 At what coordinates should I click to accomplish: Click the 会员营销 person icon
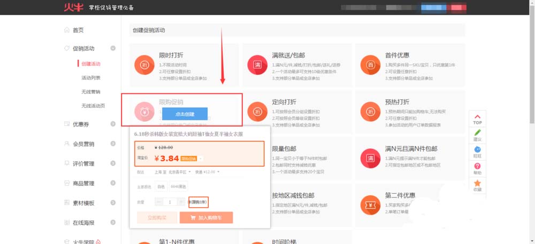click(x=67, y=144)
